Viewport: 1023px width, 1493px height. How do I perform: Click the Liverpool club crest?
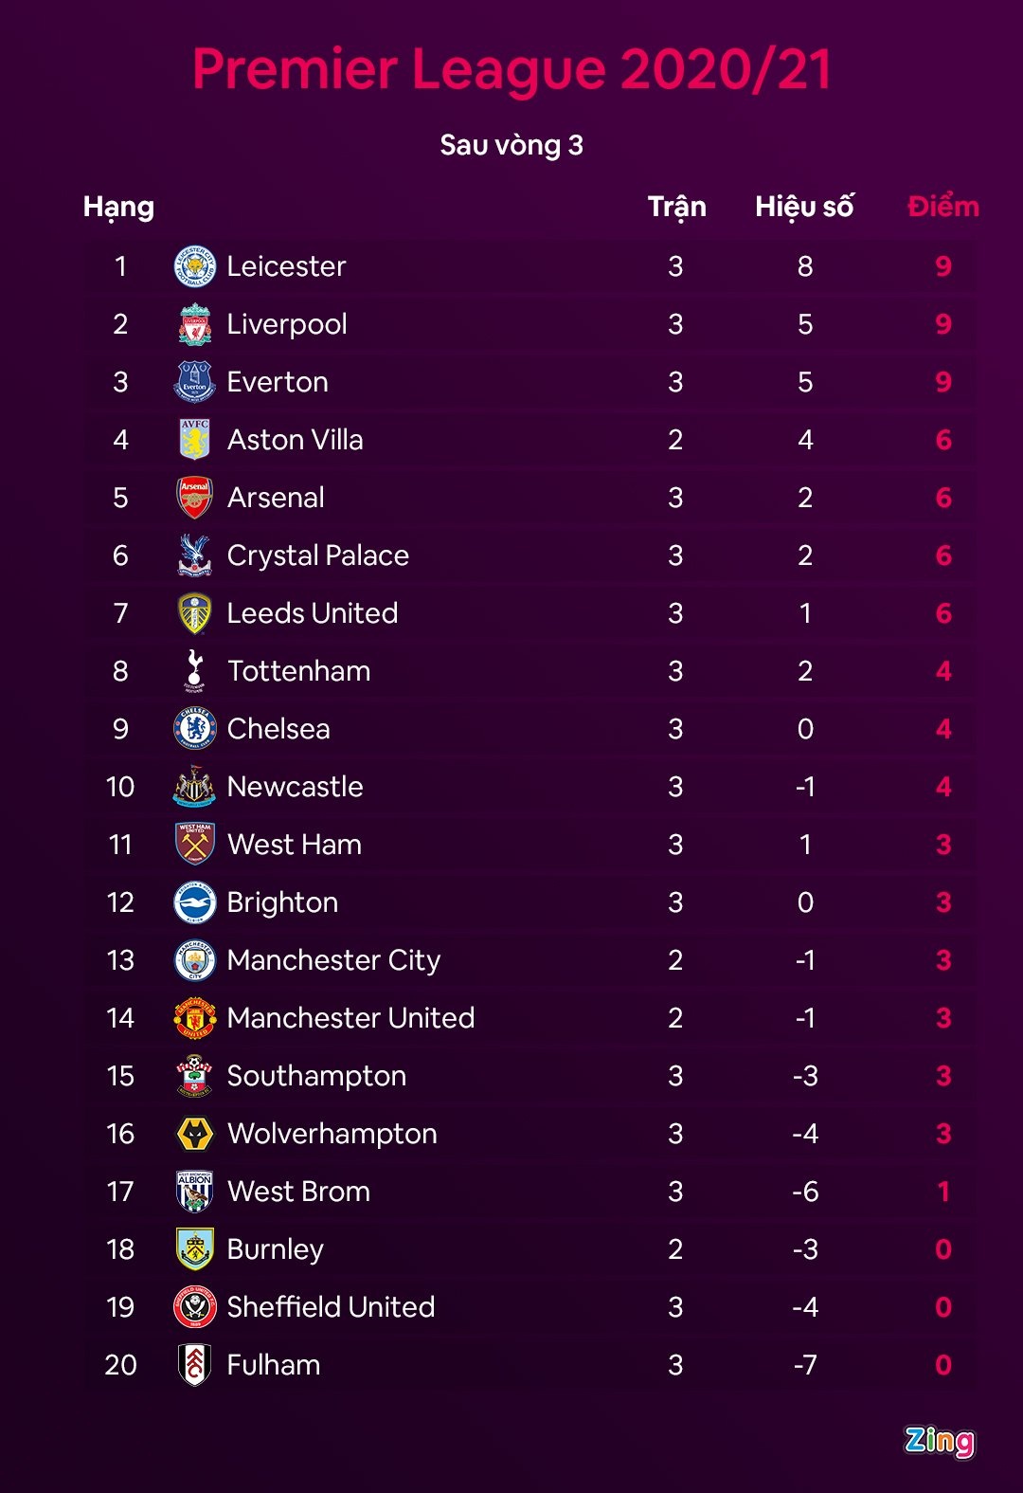(x=195, y=324)
